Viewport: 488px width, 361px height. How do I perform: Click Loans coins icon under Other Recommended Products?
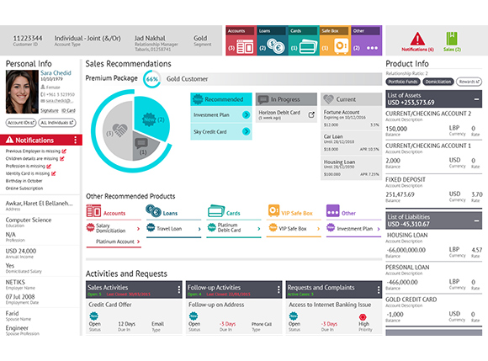(153, 210)
